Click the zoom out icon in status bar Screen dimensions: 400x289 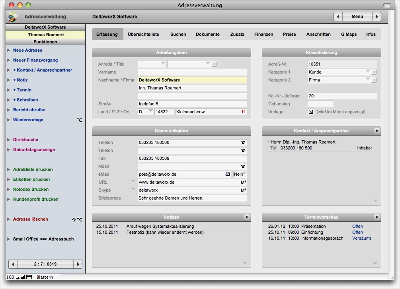pyautogui.click(x=18, y=277)
